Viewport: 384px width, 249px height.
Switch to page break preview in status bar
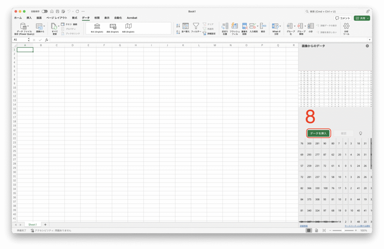tap(324, 230)
